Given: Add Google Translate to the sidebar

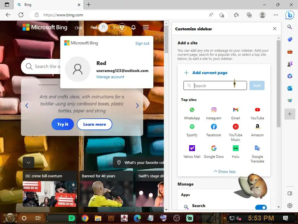Looking at the screenshot, I should pos(257,154).
